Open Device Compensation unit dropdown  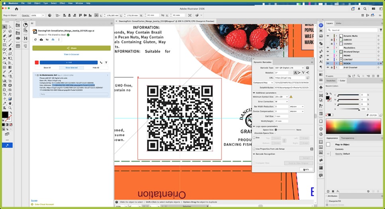point(297,111)
